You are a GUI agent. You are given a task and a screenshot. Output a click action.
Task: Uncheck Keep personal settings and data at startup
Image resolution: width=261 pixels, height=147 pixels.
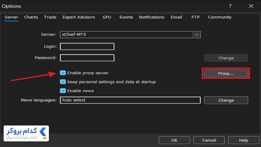point(63,82)
